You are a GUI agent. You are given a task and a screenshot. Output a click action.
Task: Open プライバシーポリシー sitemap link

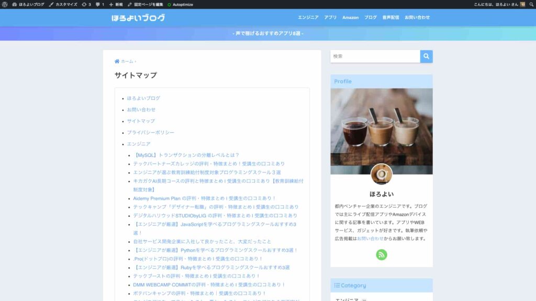(x=150, y=132)
